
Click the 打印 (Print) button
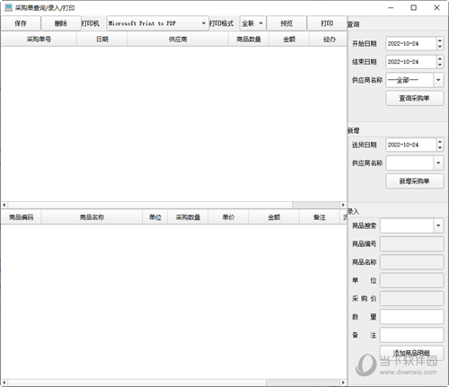pos(327,23)
